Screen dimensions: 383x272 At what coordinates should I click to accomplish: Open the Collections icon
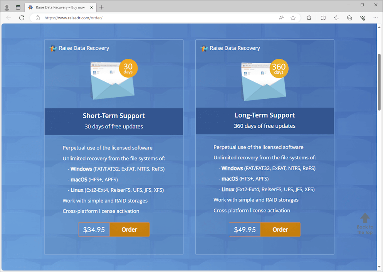349,18
